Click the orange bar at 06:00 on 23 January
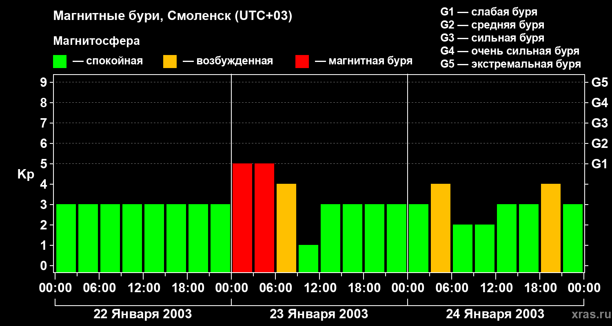This screenshot has width=612, height=326. (x=286, y=228)
